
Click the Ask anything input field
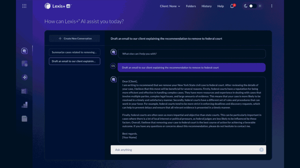tap(185, 150)
